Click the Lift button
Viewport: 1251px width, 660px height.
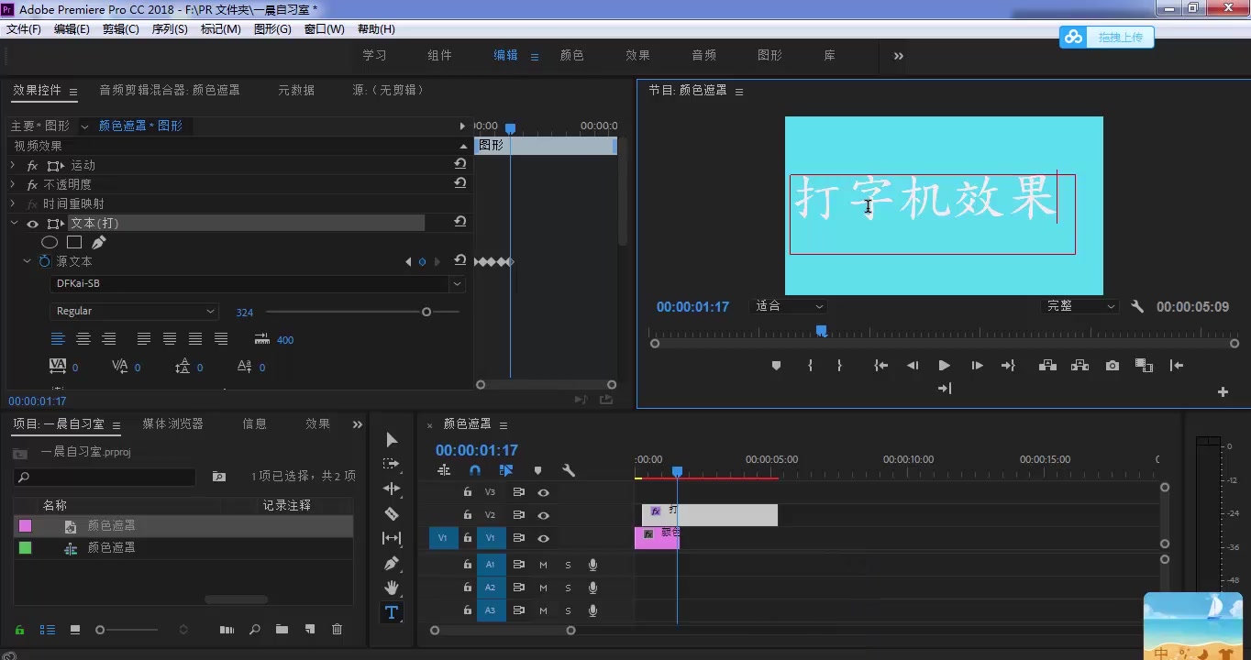point(1047,366)
